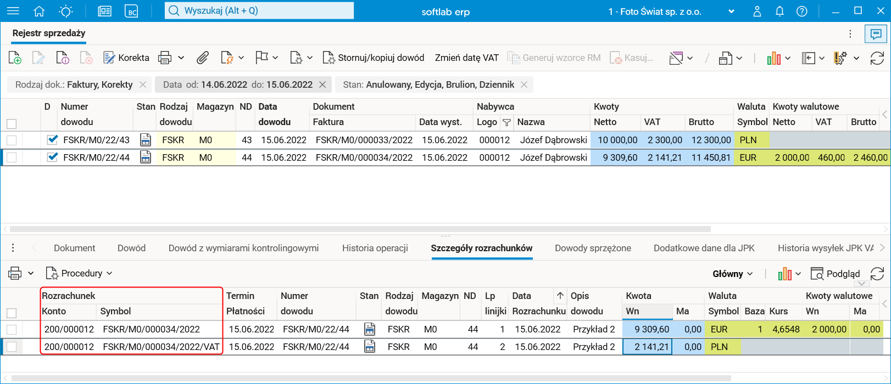Click Zmień datę VAT button
Viewport: 891px width, 384px height.
pos(466,58)
